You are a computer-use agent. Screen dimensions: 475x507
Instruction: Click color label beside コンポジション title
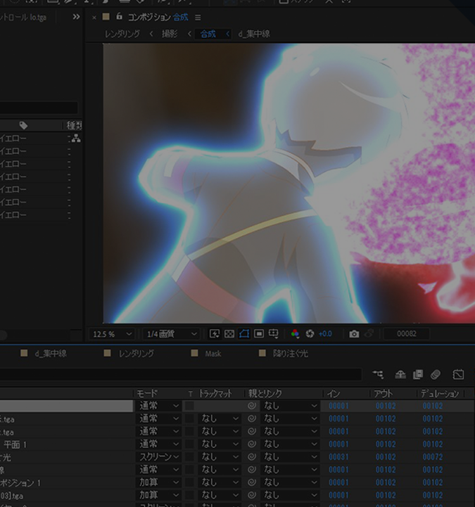(x=106, y=16)
